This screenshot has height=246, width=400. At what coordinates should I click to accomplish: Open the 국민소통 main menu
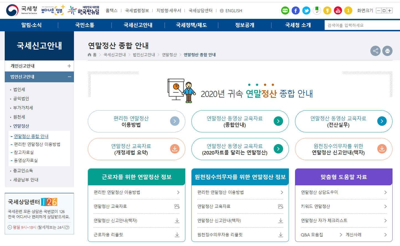[x=85, y=25]
